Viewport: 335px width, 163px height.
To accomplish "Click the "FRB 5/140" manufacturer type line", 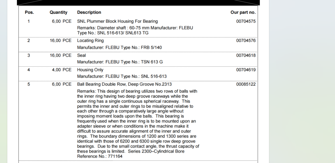I will (119, 48).
